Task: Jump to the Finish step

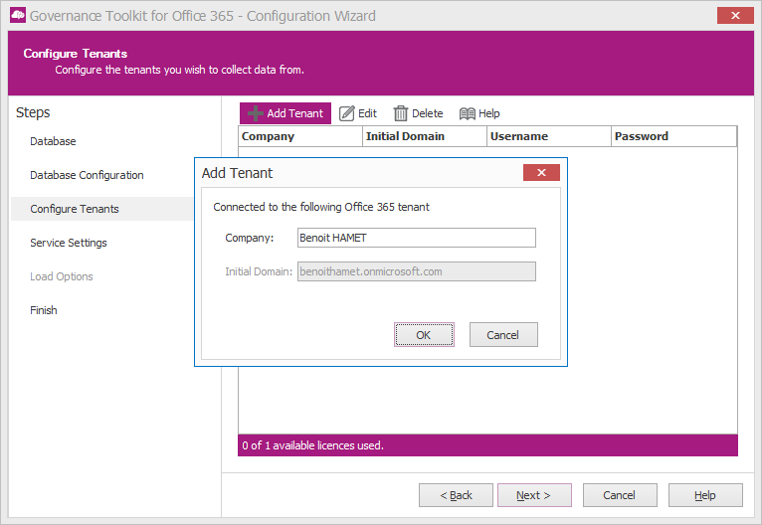Action: pos(44,310)
